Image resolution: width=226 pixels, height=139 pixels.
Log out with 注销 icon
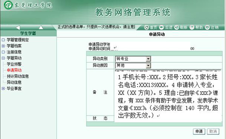coord(207,27)
